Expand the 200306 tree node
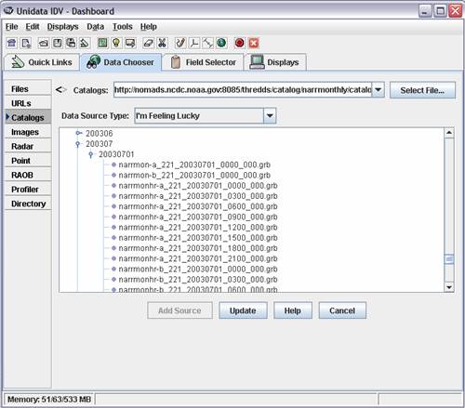 78,133
